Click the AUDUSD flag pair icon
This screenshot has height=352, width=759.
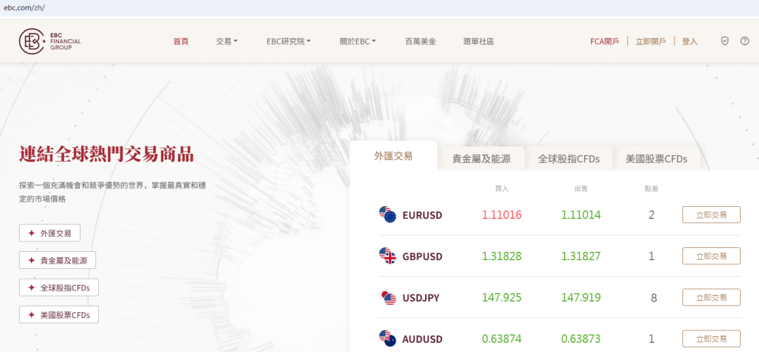click(387, 338)
